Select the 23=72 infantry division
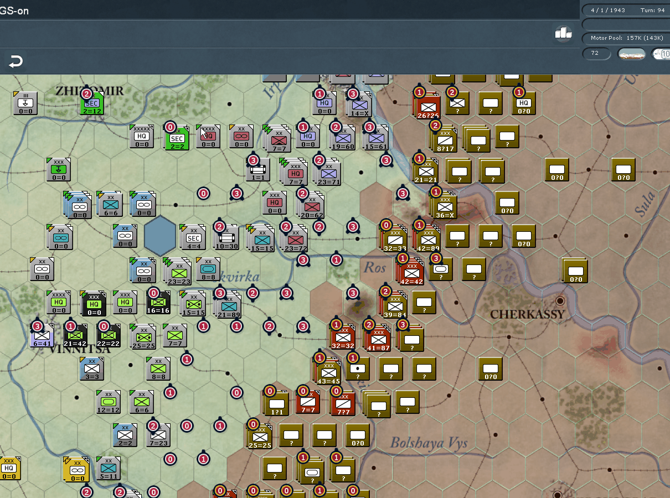The height and width of the screenshot is (498, 670). 295,239
